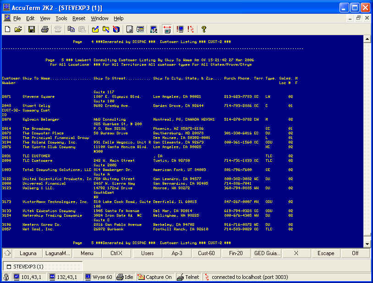Click the home icon on function bar
The height and width of the screenshot is (283, 373).
[7, 253]
